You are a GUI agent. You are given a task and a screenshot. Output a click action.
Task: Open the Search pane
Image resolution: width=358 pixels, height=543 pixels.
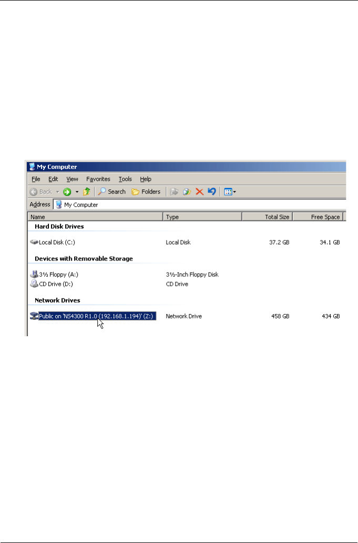(x=112, y=192)
